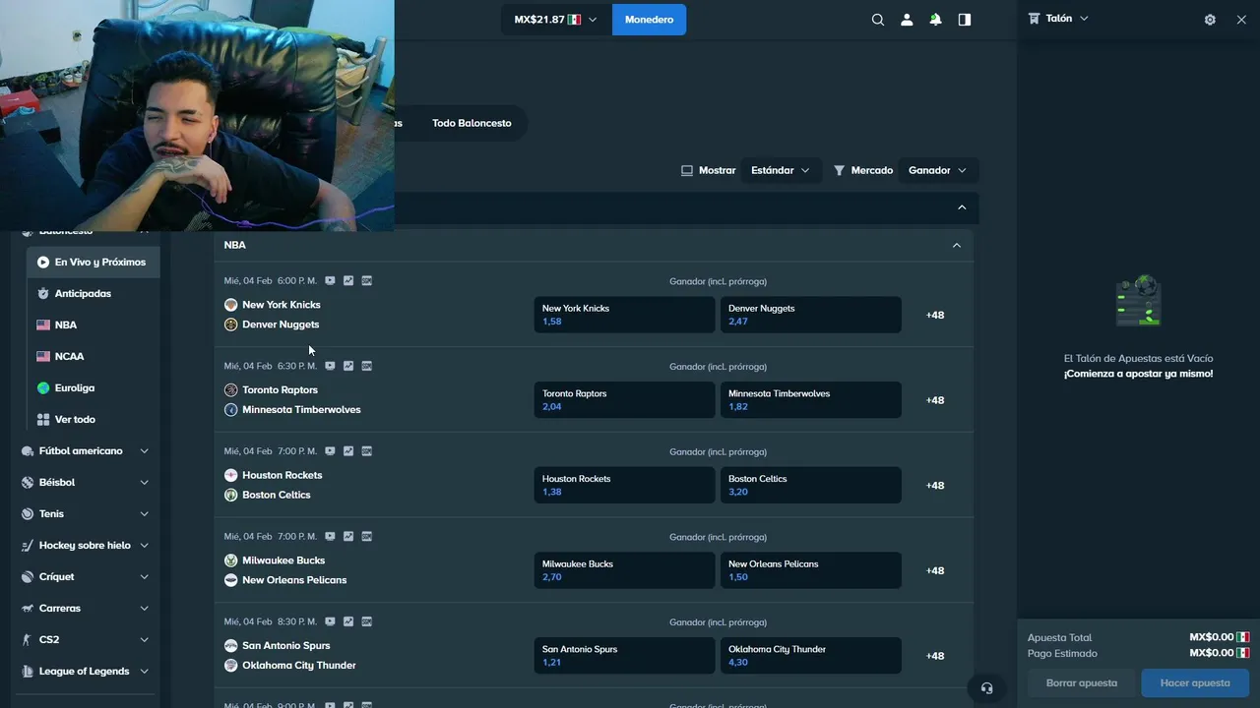
Task: Open the Ganador market dropdown
Action: 938,170
